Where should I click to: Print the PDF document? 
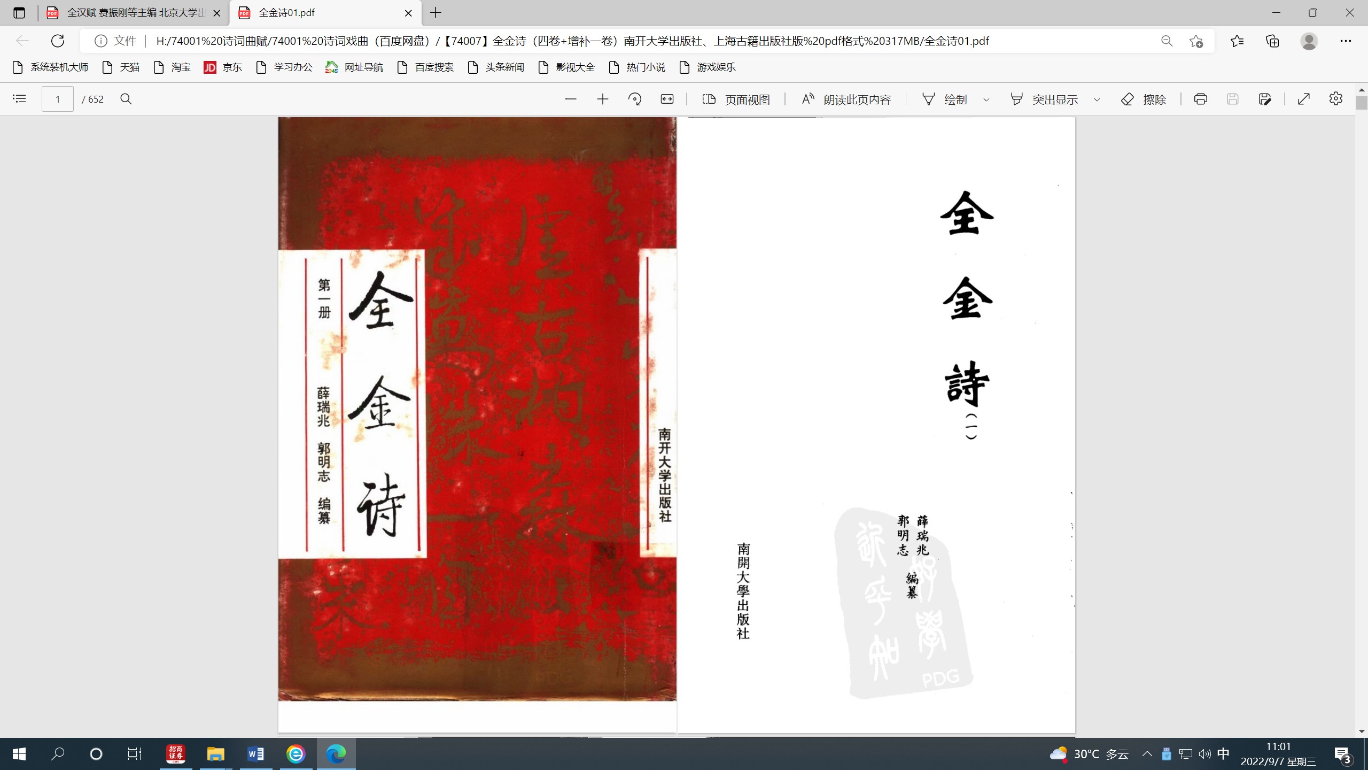[x=1201, y=99]
